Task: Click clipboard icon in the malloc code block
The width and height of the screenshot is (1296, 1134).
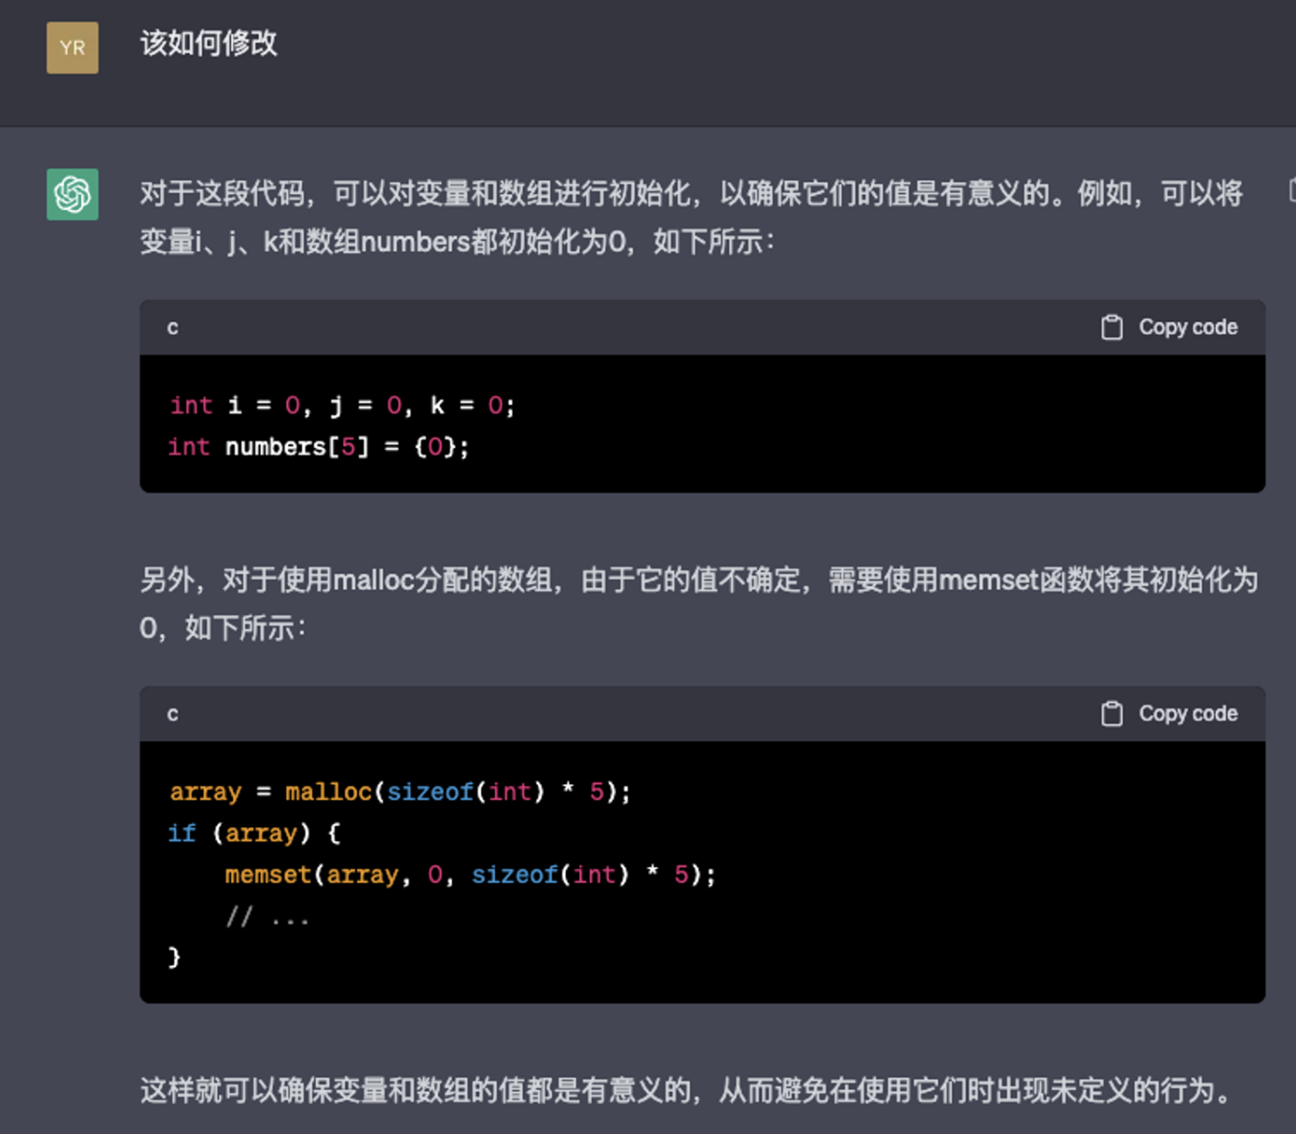Action: pyautogui.click(x=1111, y=714)
